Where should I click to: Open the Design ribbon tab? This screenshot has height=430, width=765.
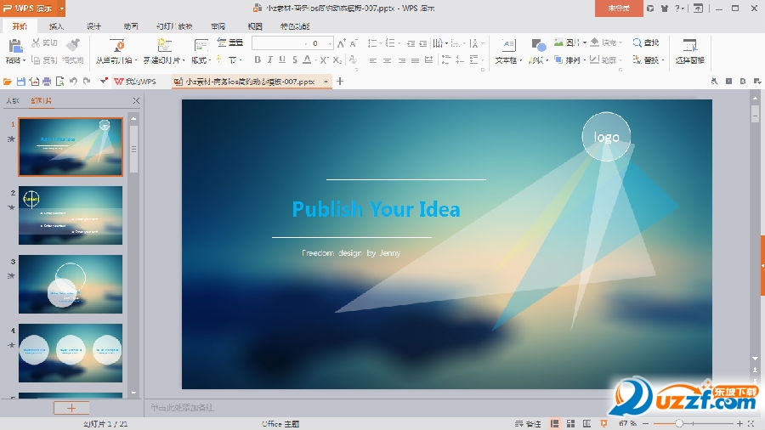[x=93, y=26]
